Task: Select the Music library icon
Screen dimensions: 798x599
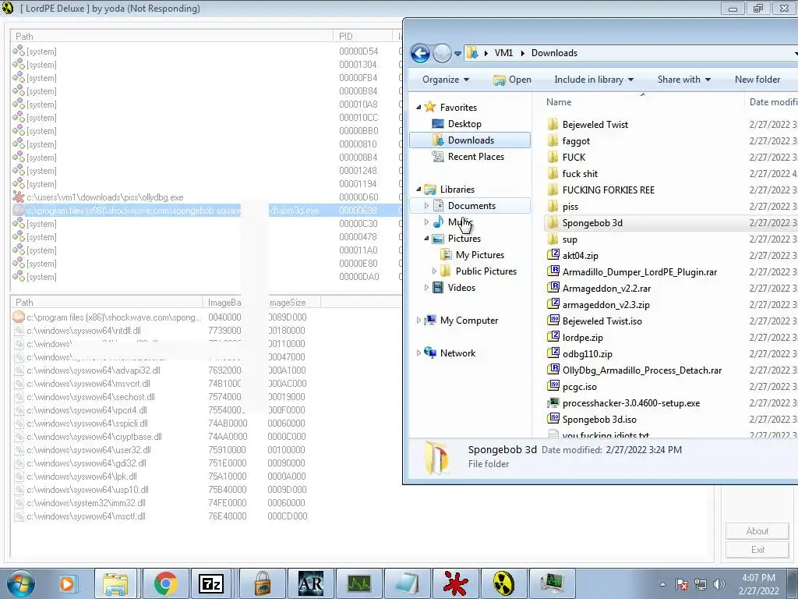Action: tap(438, 222)
